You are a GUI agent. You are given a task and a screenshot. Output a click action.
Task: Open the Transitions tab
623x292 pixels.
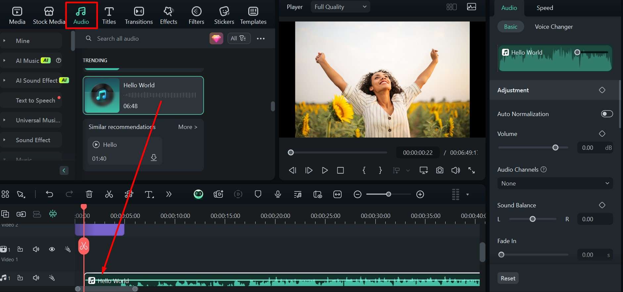(x=139, y=15)
